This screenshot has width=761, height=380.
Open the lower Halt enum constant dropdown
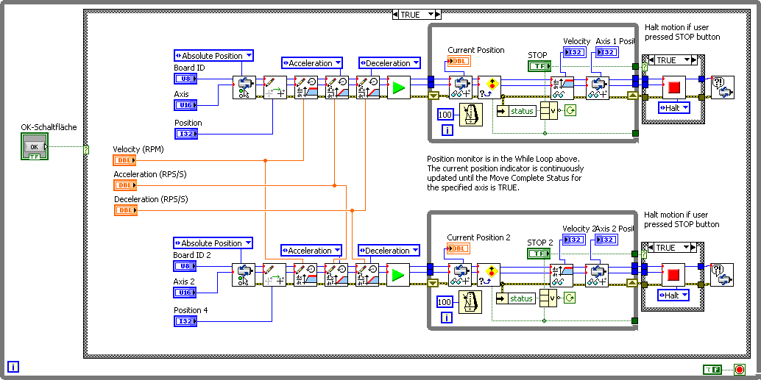[x=673, y=295]
